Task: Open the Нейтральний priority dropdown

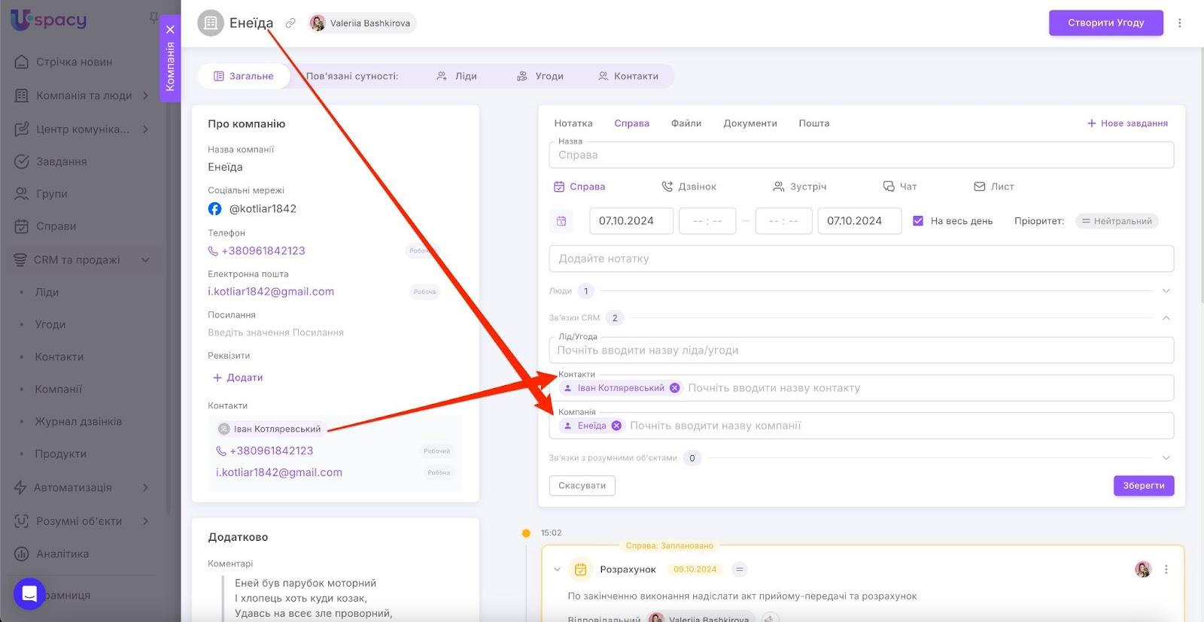Action: tap(1117, 221)
